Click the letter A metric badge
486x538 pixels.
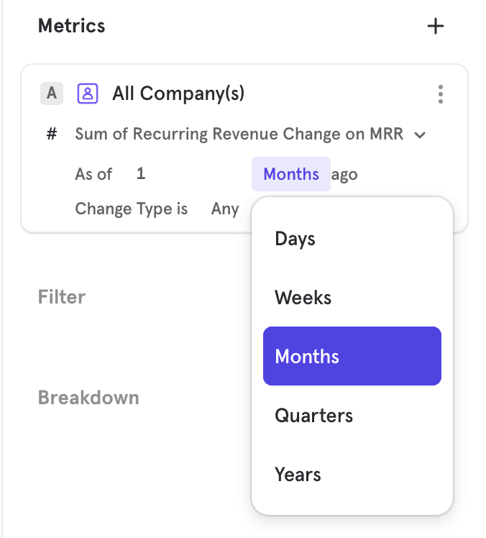coord(51,94)
